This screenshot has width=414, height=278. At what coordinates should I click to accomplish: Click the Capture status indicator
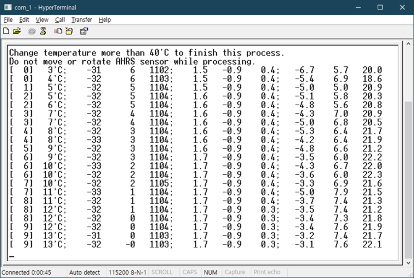[235, 272]
